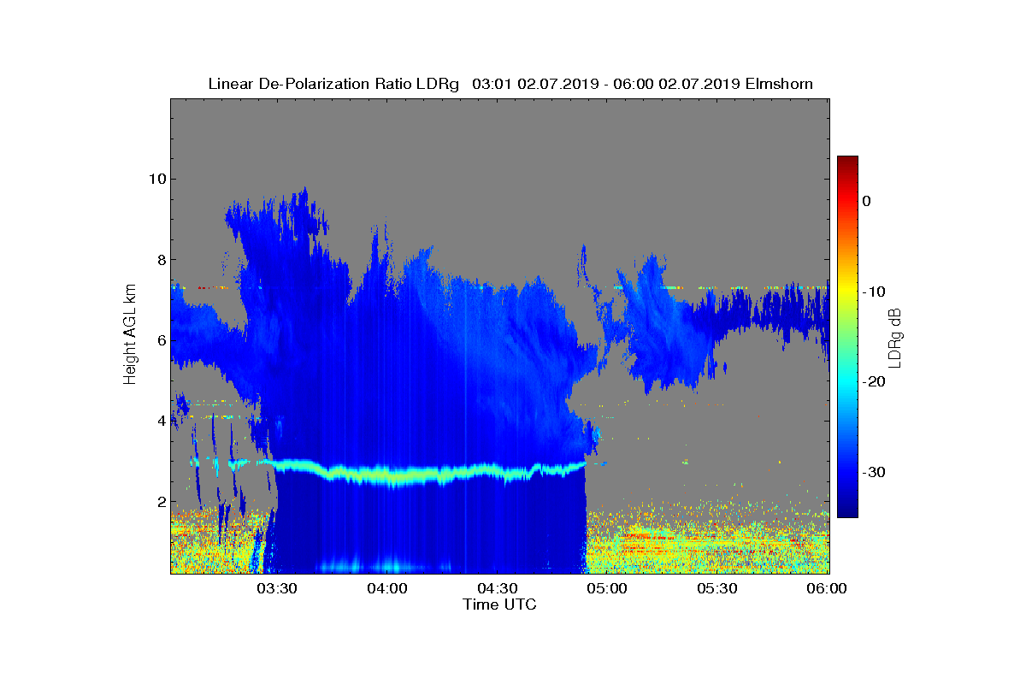Click the height tick label 2
The image size is (1026, 684).
click(x=160, y=502)
